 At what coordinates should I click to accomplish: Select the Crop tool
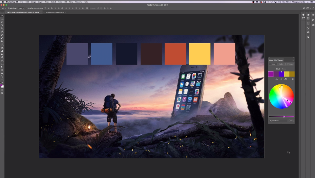[x=2, y=28]
